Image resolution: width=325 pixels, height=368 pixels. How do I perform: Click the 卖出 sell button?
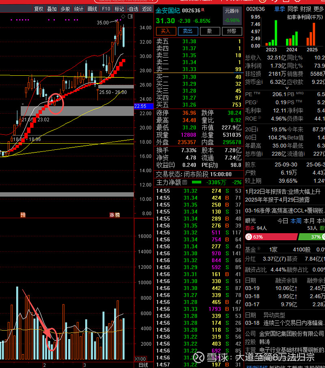click(x=188, y=31)
